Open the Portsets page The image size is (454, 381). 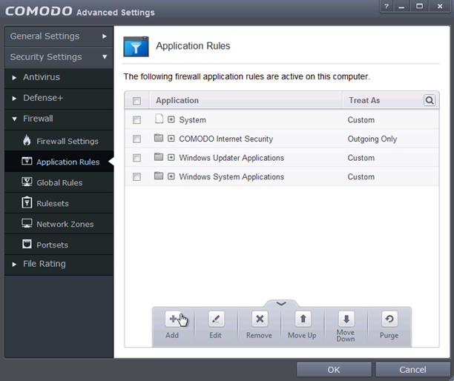point(59,245)
